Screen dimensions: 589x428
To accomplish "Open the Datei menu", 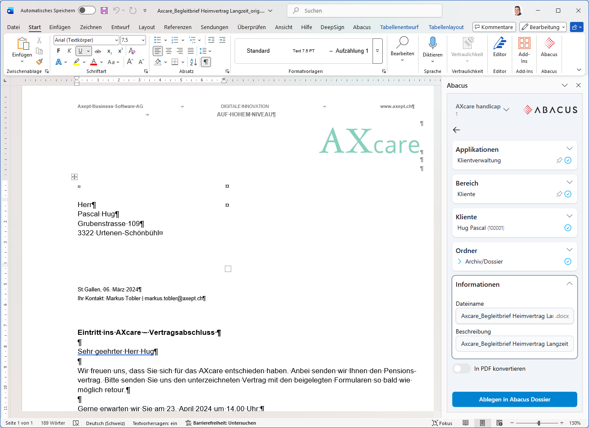I will [14, 27].
